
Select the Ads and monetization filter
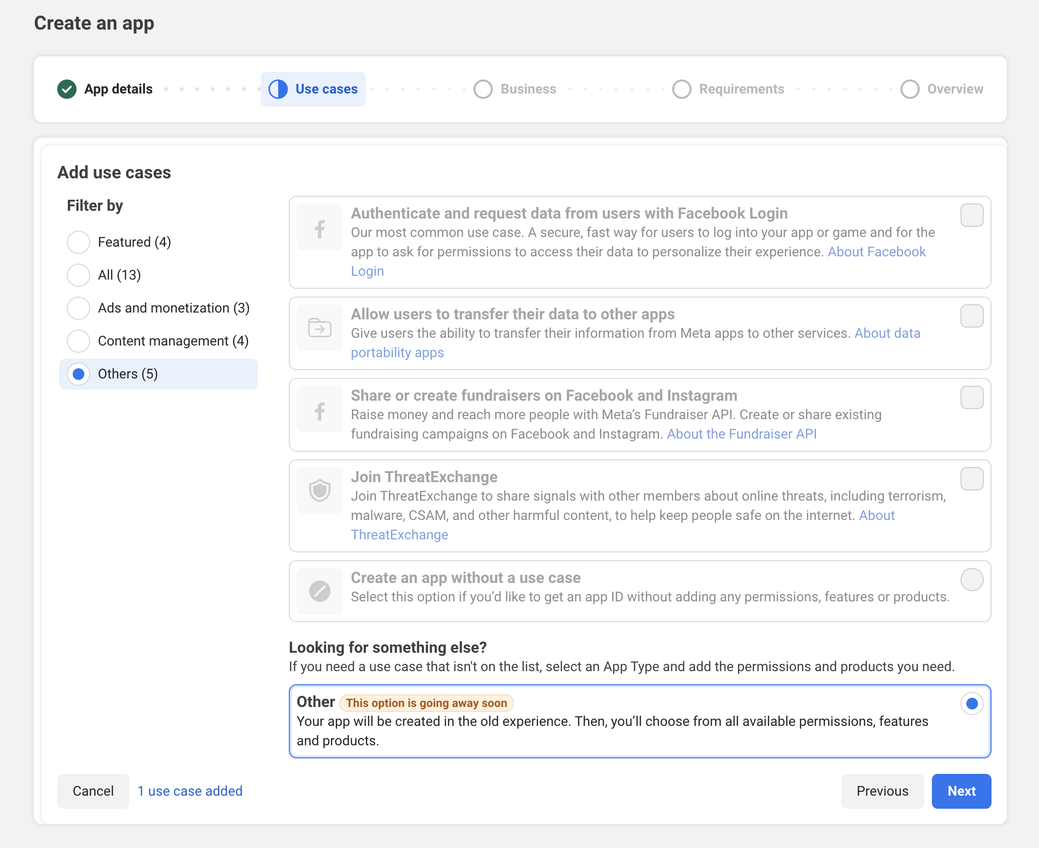78,308
